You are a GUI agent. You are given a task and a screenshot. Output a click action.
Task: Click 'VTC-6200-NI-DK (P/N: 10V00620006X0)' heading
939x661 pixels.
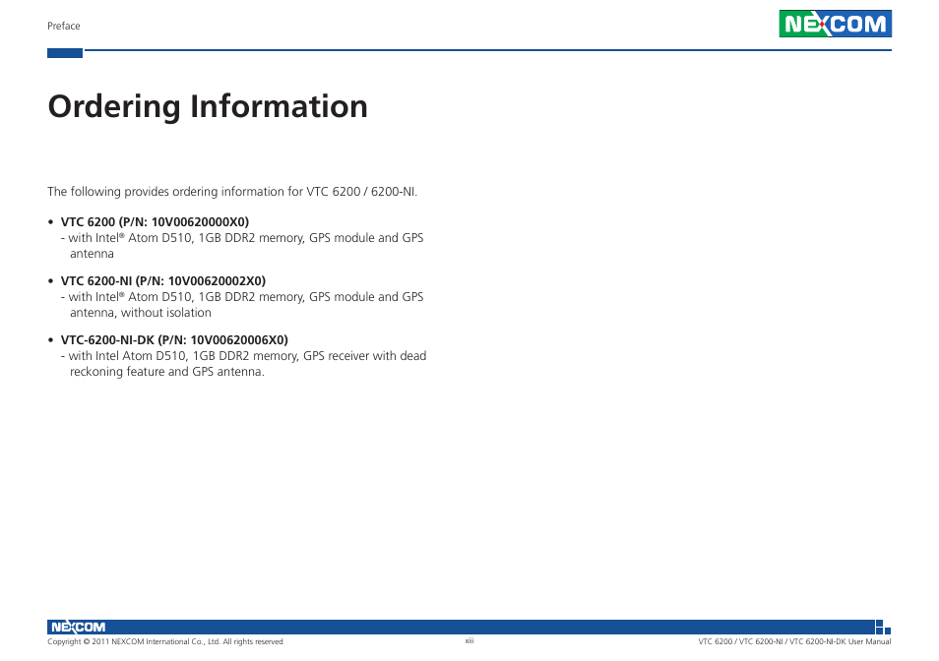174,340
